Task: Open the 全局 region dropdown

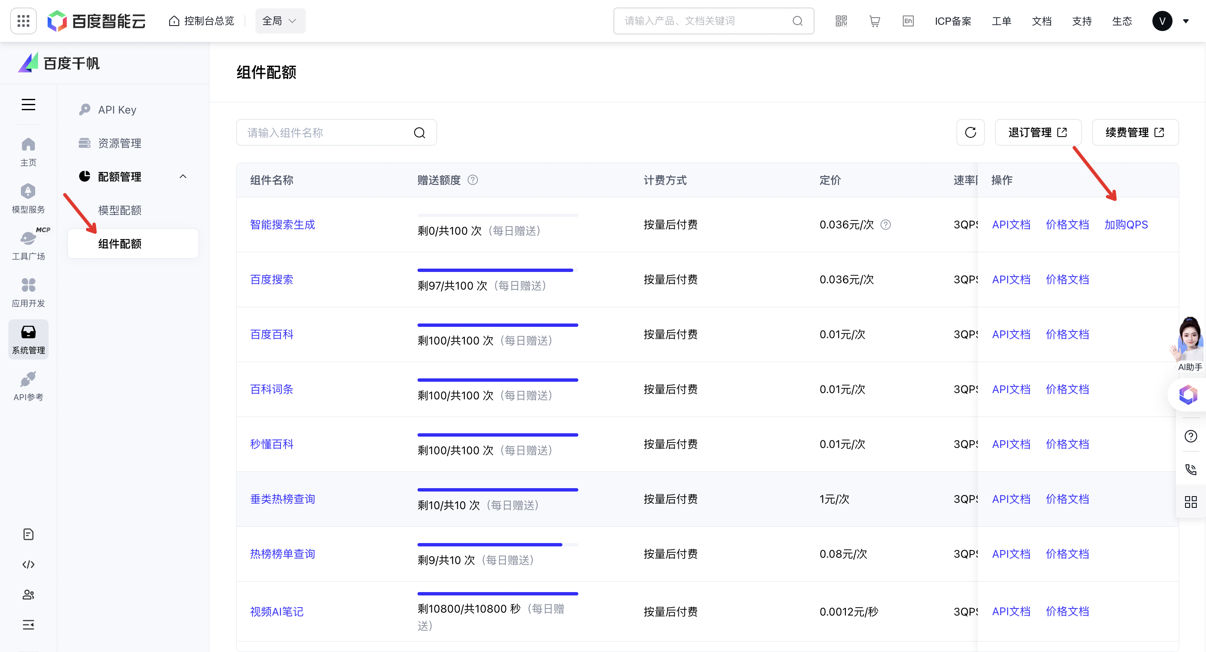Action: tap(279, 21)
